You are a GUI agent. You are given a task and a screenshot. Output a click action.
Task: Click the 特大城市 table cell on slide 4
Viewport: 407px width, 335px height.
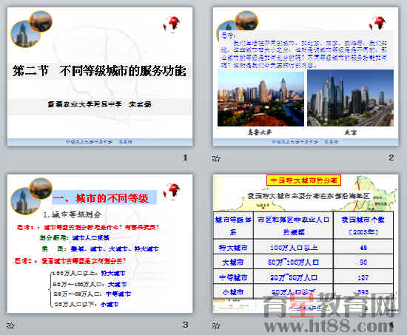[x=233, y=247]
